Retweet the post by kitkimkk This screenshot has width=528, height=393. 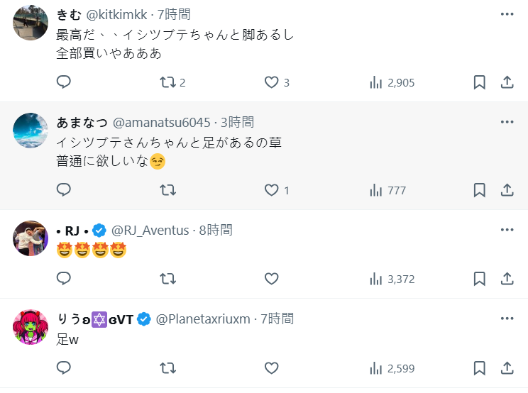(x=168, y=82)
